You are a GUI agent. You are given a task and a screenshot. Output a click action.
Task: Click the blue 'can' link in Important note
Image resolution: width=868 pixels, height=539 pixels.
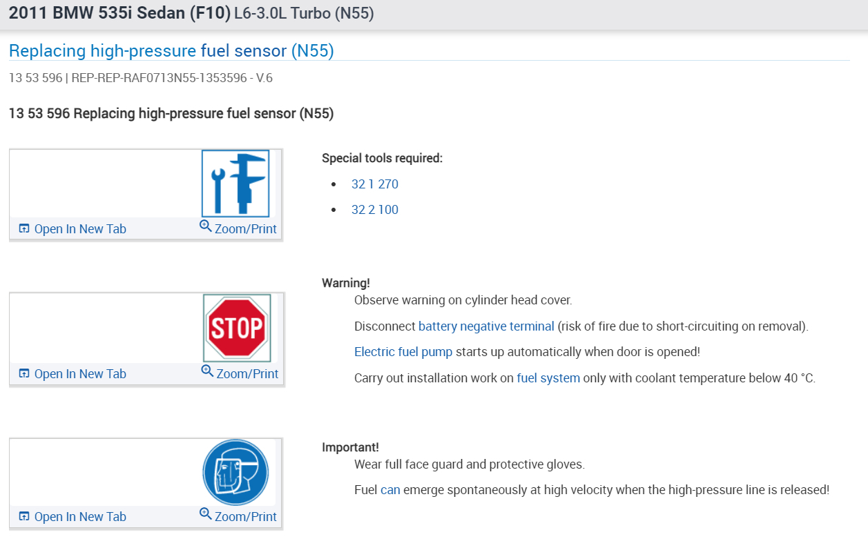click(390, 490)
